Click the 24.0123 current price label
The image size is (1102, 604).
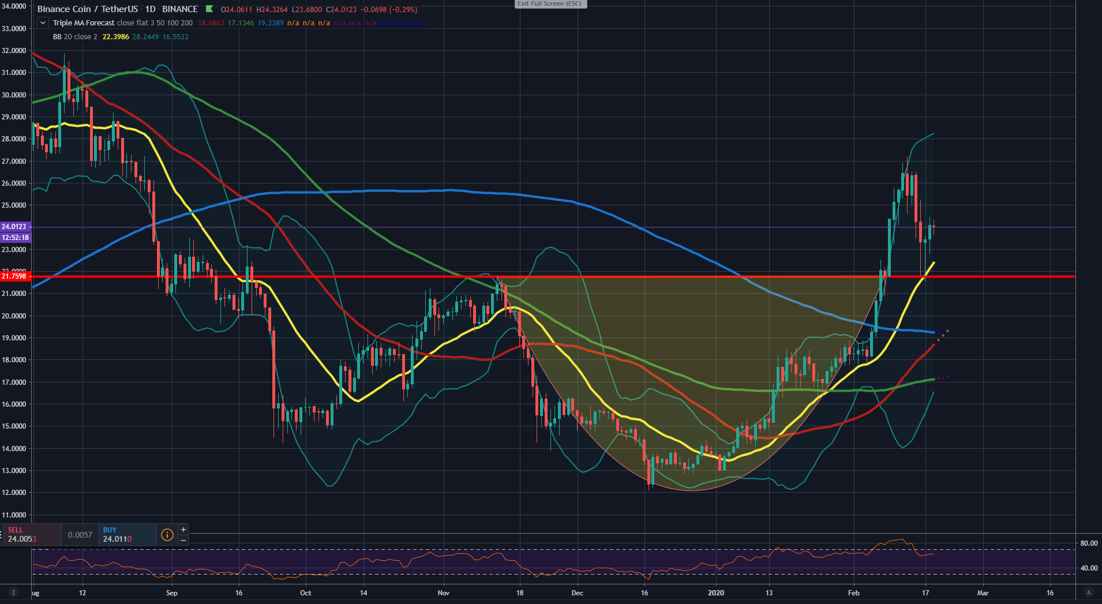[15, 227]
